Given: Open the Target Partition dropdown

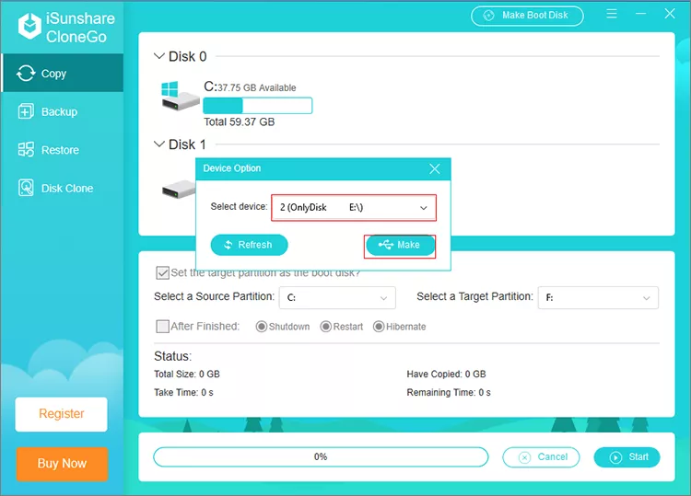Looking at the screenshot, I should pos(598,298).
